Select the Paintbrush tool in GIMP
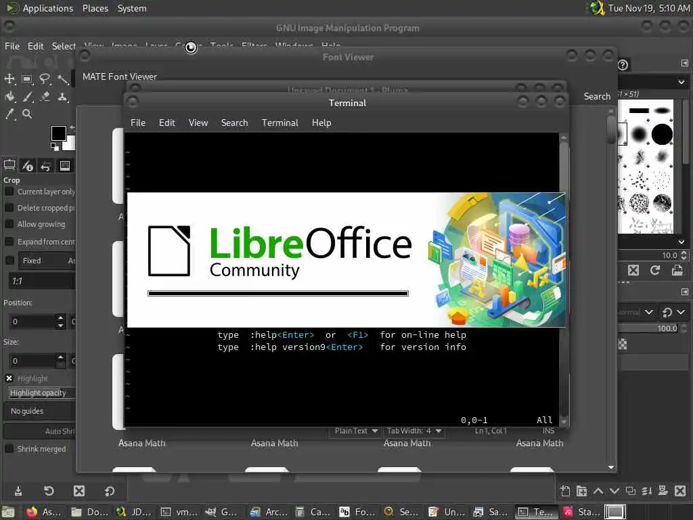Viewport: 693px width, 520px height. coord(27,96)
